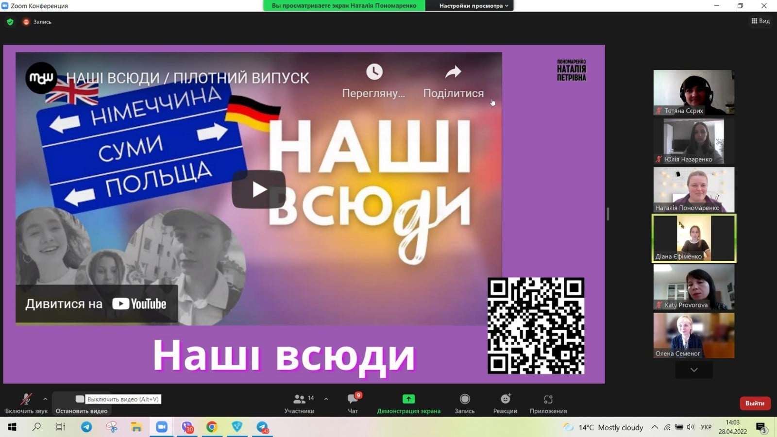Select Тетяна Серих participant video
The height and width of the screenshot is (437, 777).
click(693, 92)
